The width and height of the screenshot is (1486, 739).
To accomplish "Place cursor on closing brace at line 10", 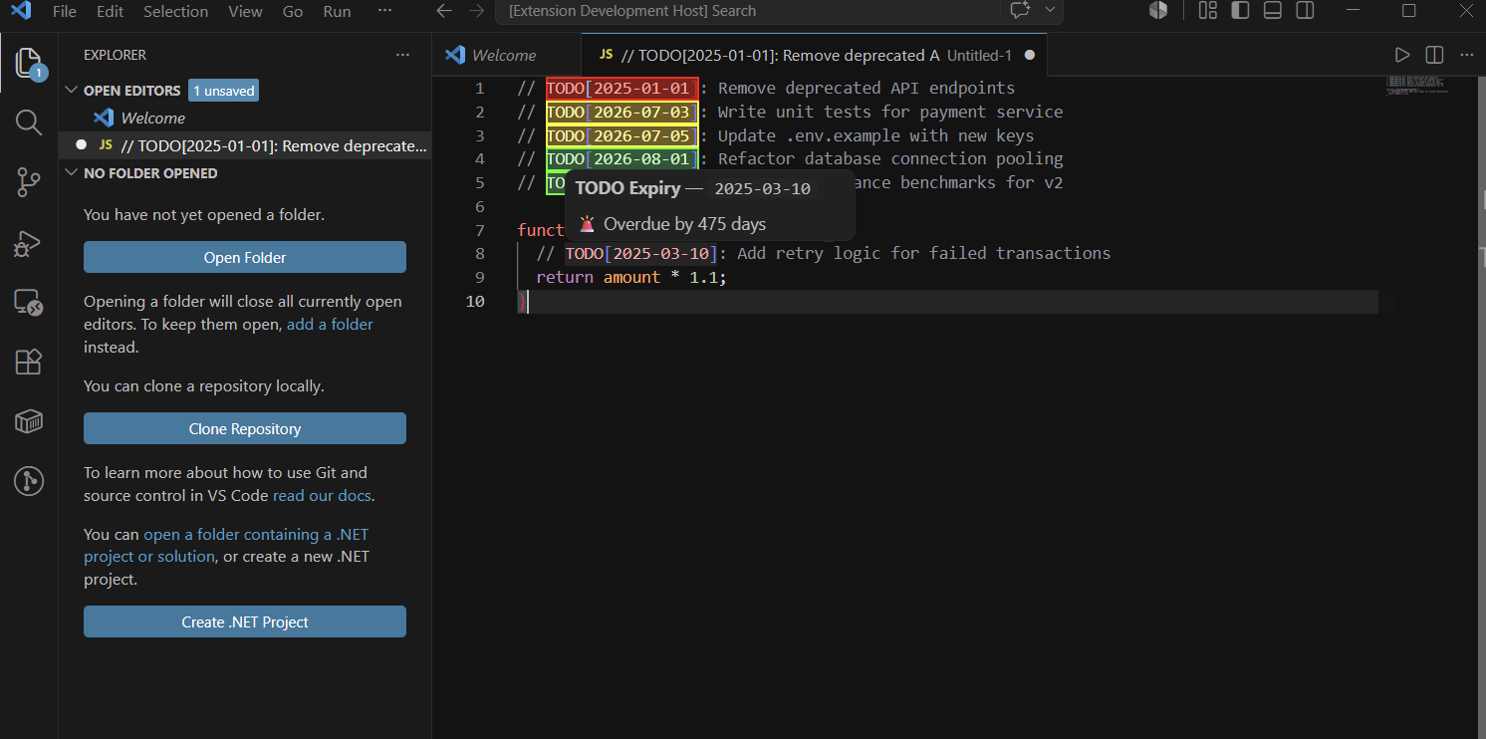I will click(x=521, y=302).
